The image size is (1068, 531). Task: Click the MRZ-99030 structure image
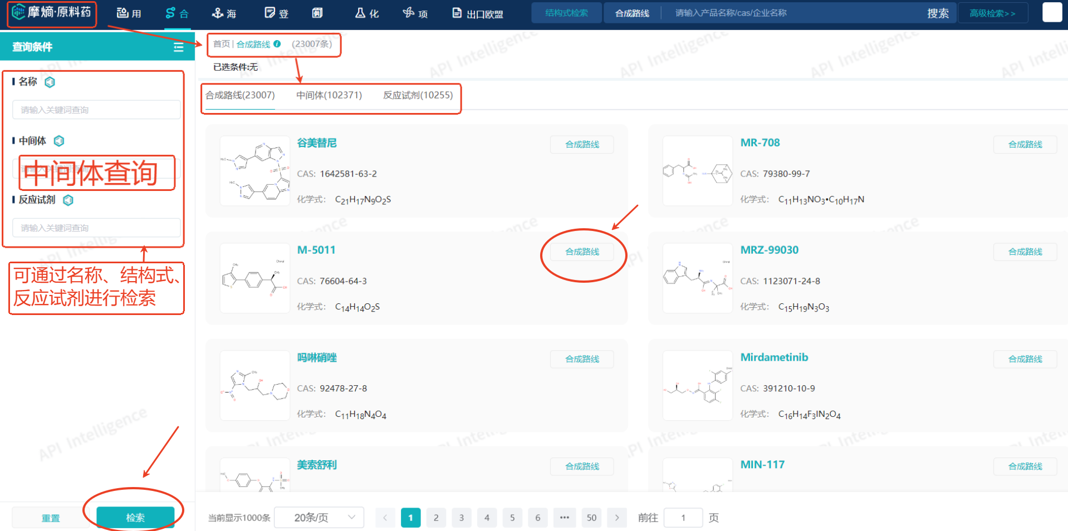698,278
